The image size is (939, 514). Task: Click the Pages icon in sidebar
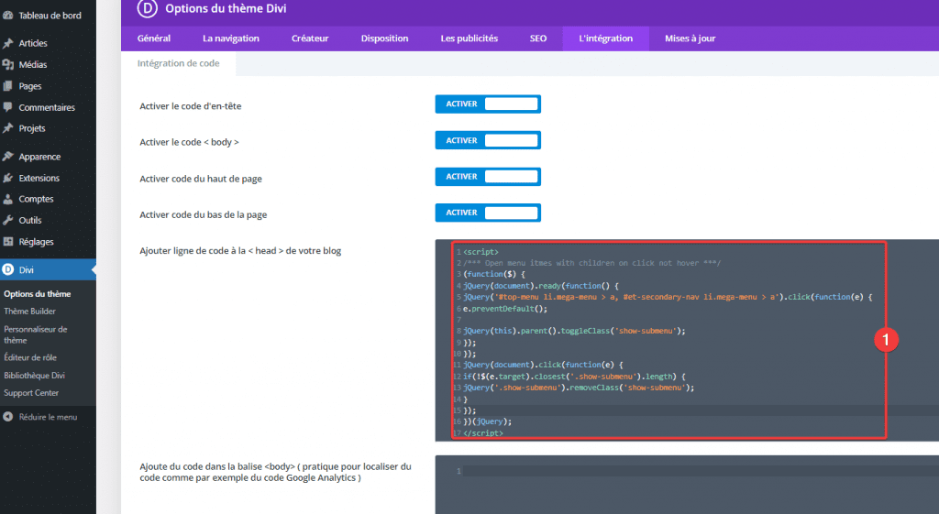point(7,86)
